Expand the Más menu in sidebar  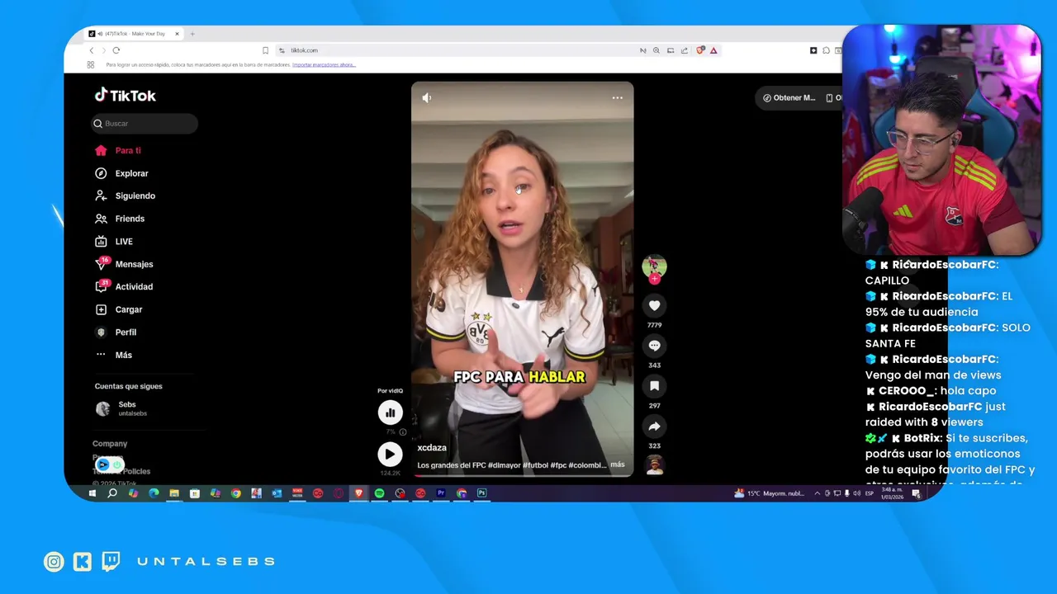click(113, 355)
